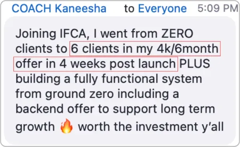Click highlighted box 'offer in 4 weeks post launch'

[96, 64]
